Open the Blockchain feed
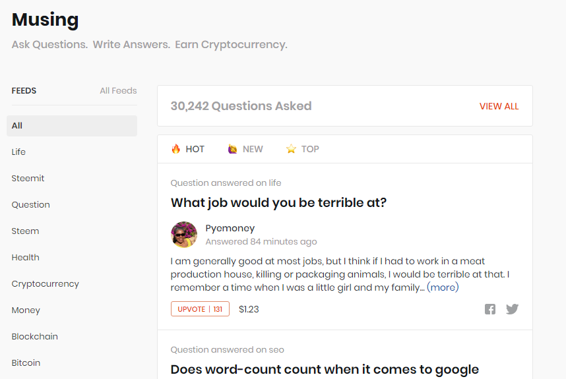Image resolution: width=566 pixels, height=379 pixels. click(34, 337)
